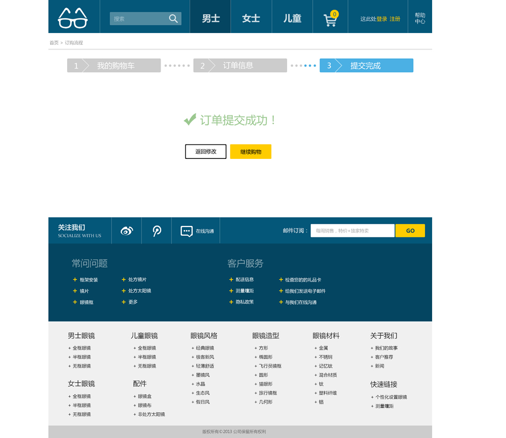Click into the 搜索 search field
The image size is (506, 438).
point(138,19)
